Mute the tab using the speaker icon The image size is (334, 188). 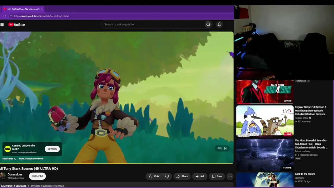(9, 9)
